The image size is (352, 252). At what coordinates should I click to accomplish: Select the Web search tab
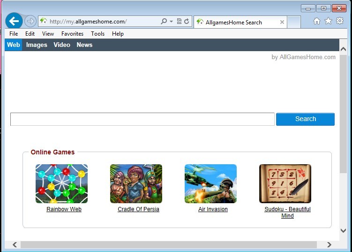(x=14, y=45)
